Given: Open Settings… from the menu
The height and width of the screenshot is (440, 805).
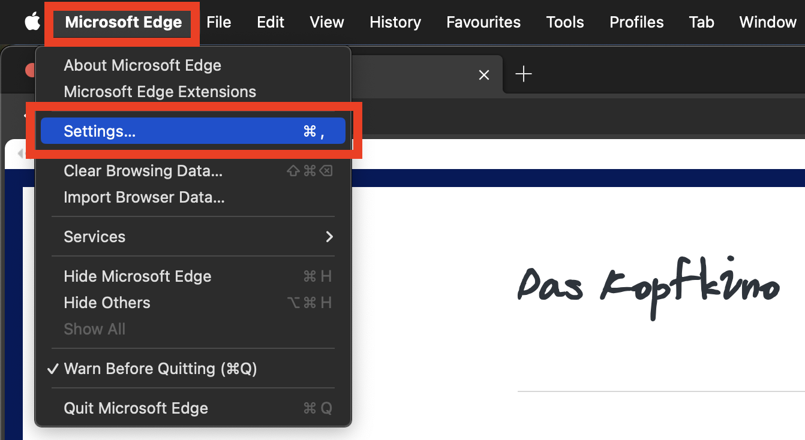Looking at the screenshot, I should click(x=193, y=131).
